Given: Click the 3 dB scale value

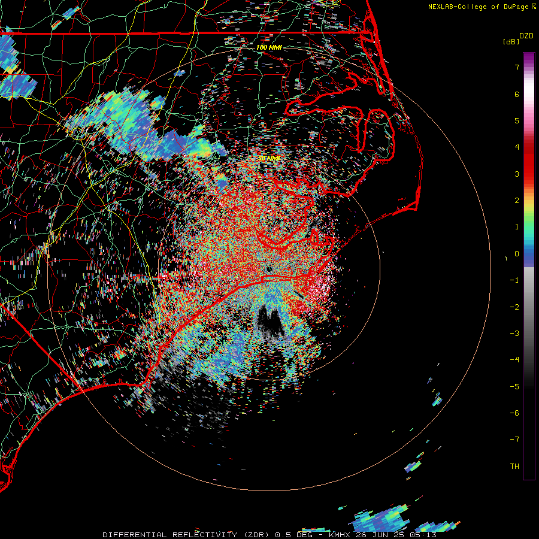Looking at the screenshot, I should coord(517,174).
